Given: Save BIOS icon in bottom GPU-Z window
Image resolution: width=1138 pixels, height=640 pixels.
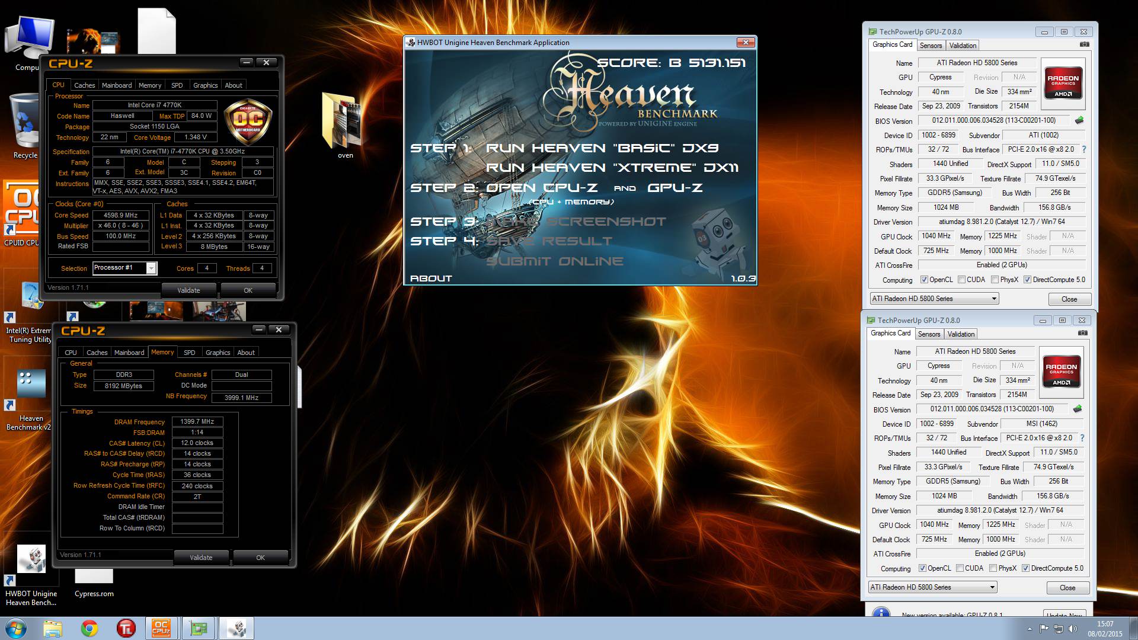Looking at the screenshot, I should pos(1078,409).
